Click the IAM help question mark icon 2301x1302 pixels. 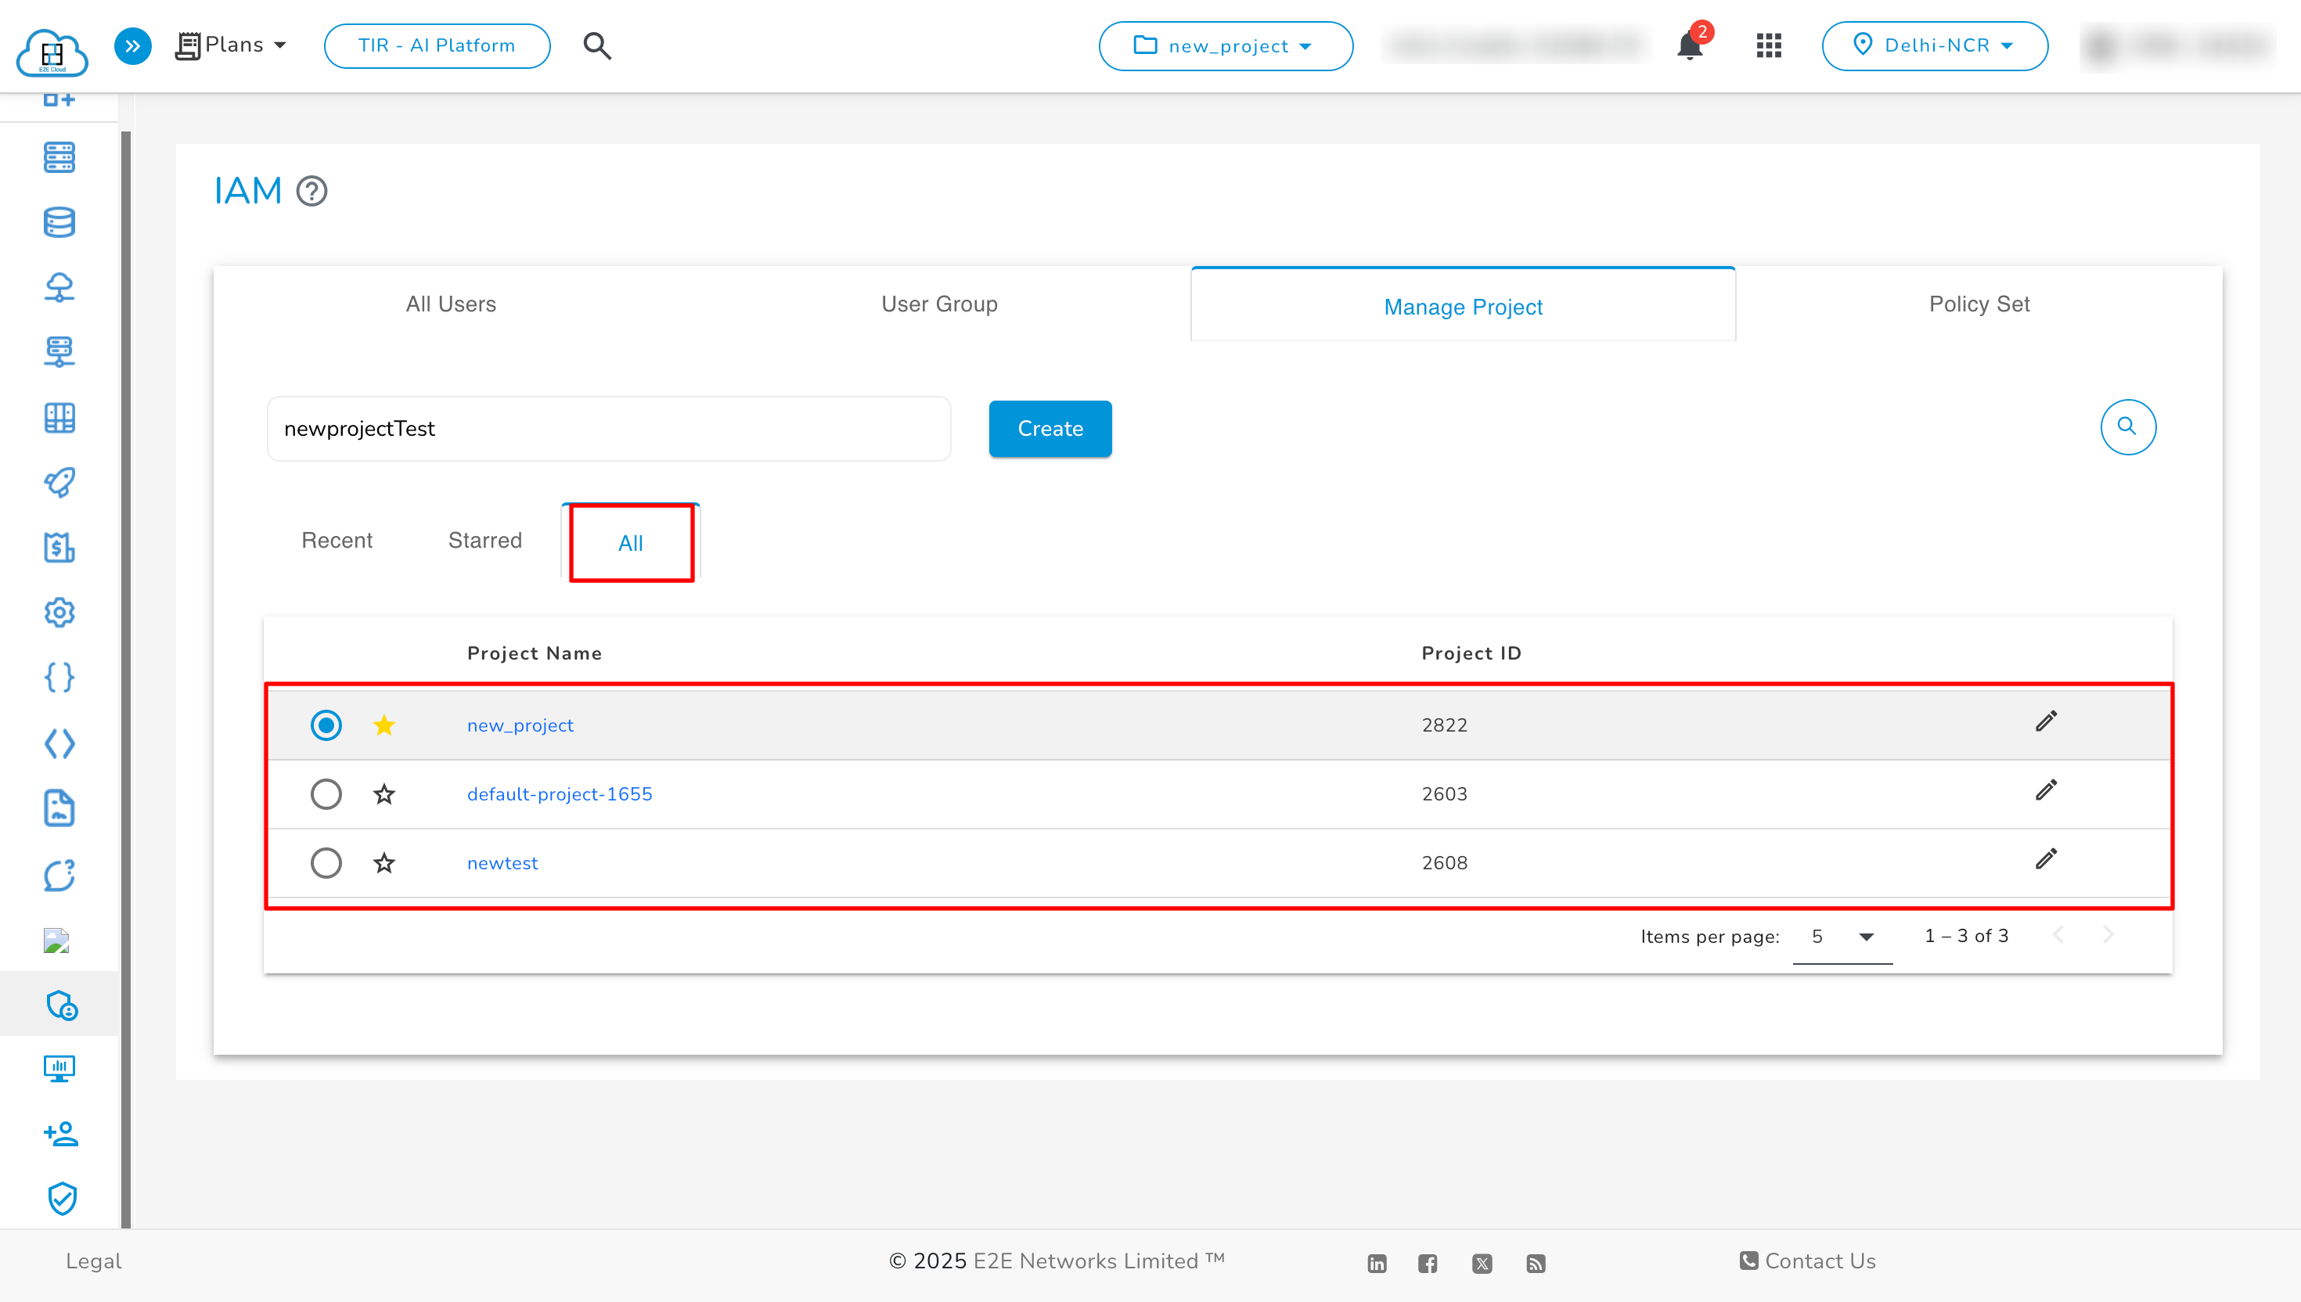tap(311, 190)
